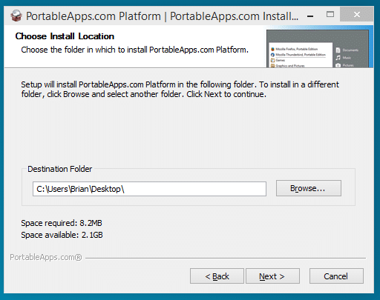Click the PortableApps installer title bar icon
The height and width of the screenshot is (300, 380).
[x=16, y=16]
